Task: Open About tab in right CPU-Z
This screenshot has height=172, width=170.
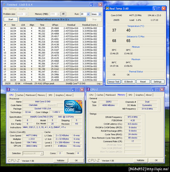Action: (149, 95)
